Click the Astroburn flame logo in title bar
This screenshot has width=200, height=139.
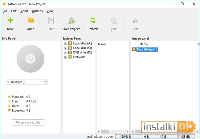[x=4, y=4]
